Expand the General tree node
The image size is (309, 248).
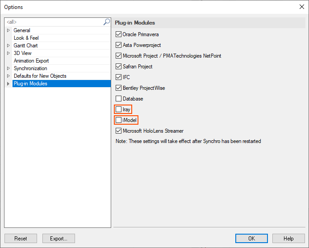(8, 30)
